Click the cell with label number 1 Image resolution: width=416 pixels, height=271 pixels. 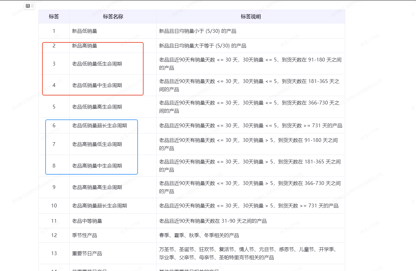54,31
